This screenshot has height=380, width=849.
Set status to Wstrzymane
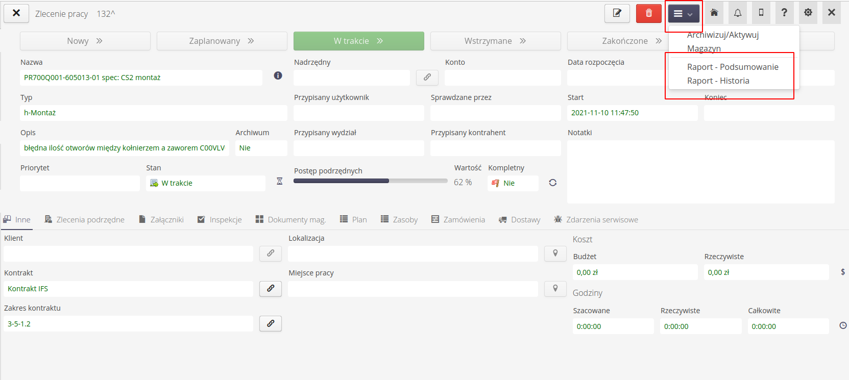(x=495, y=41)
